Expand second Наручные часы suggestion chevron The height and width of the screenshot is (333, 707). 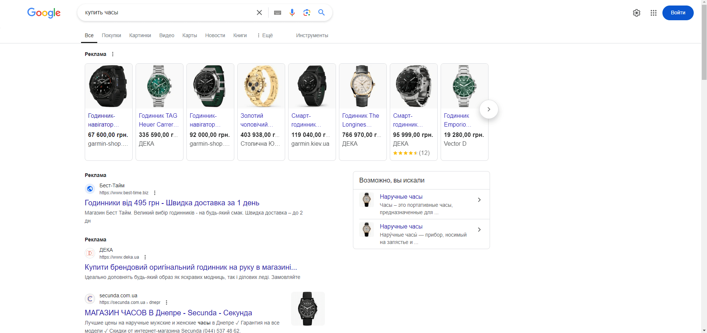[479, 230]
